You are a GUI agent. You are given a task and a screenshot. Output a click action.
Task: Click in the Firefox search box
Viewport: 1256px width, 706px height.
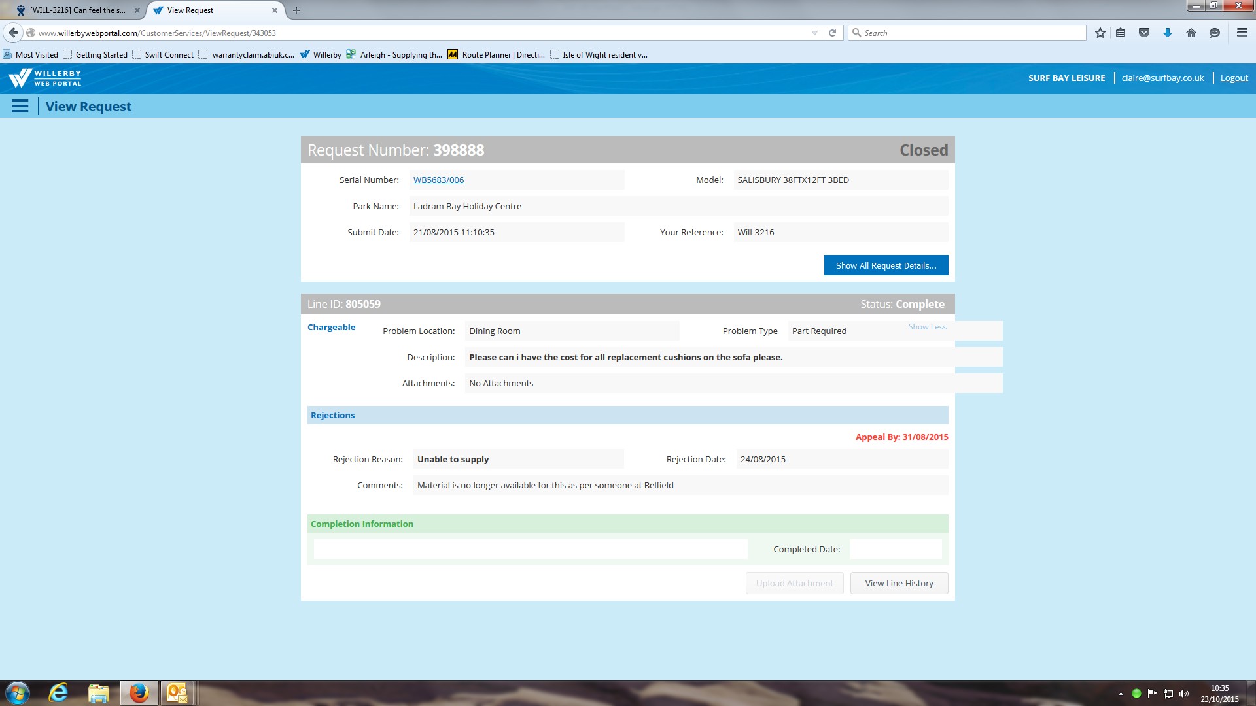pos(968,33)
